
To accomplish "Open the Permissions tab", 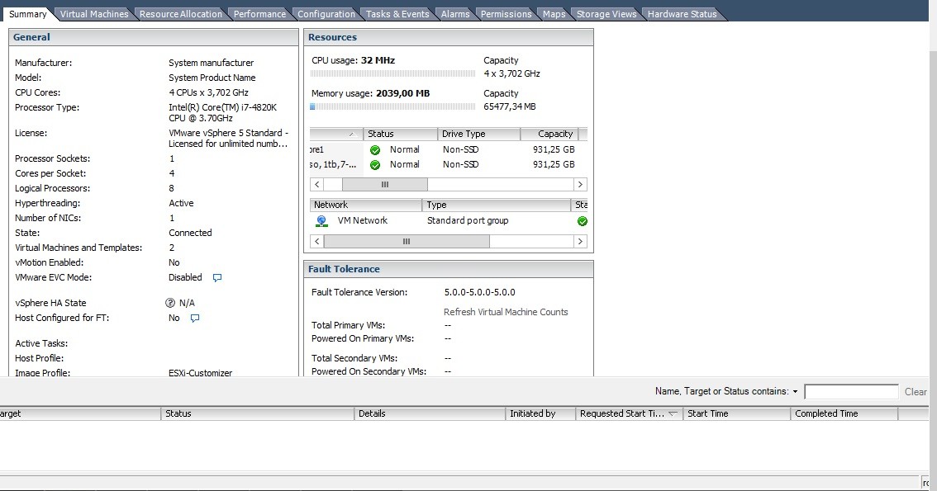I will point(506,14).
